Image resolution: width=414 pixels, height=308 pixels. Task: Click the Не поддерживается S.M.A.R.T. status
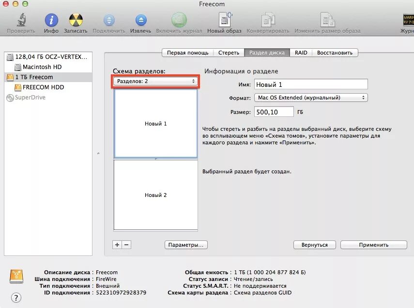click(260, 286)
